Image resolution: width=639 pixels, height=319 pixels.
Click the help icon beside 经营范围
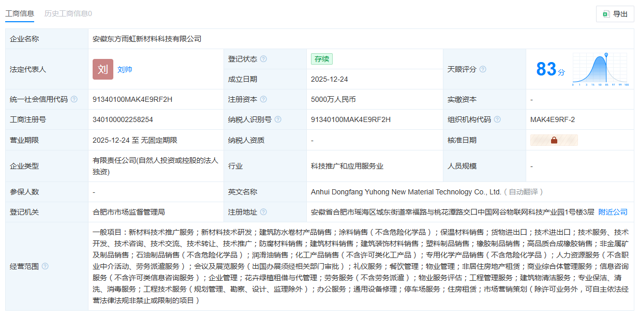[45, 266]
